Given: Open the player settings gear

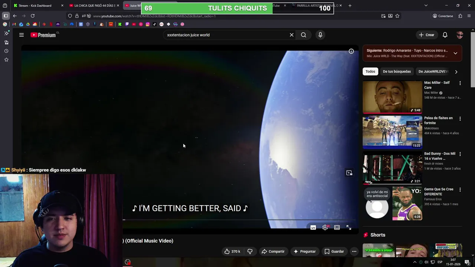Looking at the screenshot, I should (325, 228).
